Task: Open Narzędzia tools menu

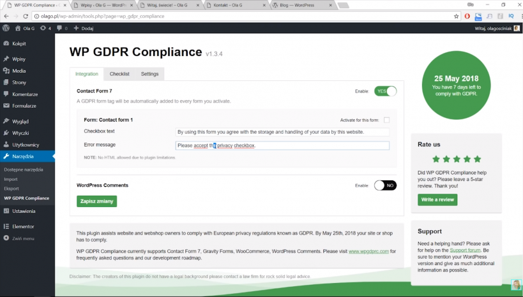Action: (x=27, y=156)
